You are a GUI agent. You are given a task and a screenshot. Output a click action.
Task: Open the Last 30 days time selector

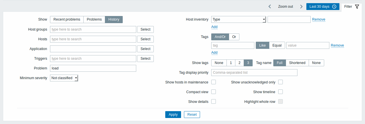click(x=323, y=7)
